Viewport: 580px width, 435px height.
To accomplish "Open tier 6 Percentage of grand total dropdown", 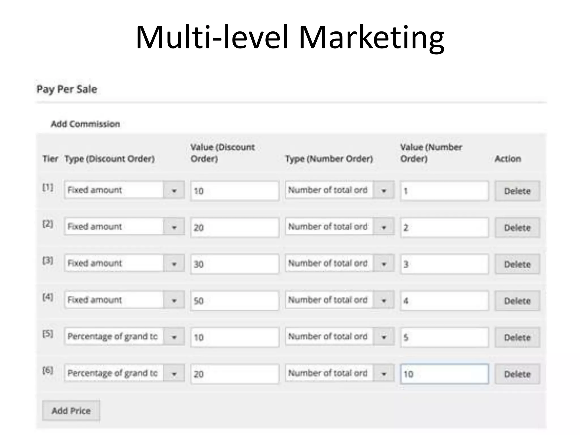I will tap(124, 373).
